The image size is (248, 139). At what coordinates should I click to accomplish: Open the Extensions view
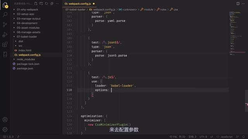(5, 44)
